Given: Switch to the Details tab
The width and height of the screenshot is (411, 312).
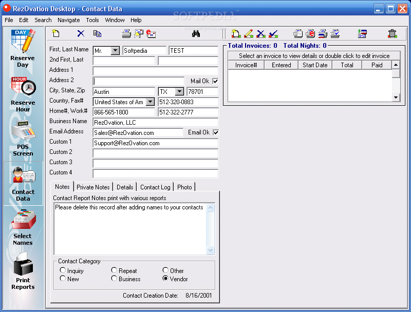Looking at the screenshot, I should (x=125, y=187).
